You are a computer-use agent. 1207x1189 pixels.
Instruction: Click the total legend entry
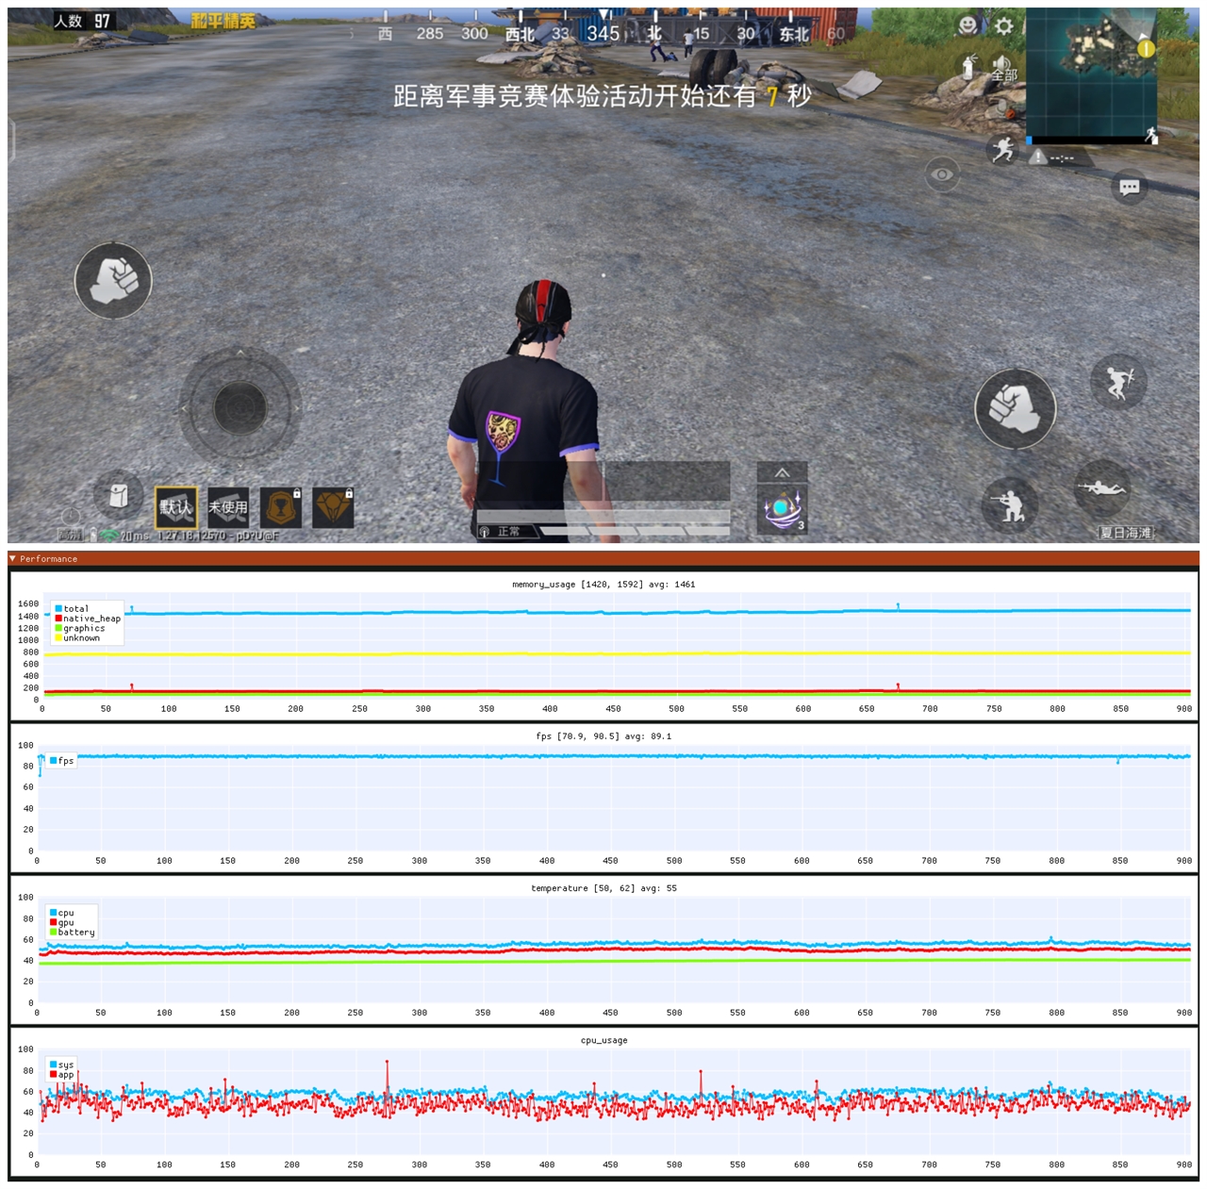(x=72, y=608)
